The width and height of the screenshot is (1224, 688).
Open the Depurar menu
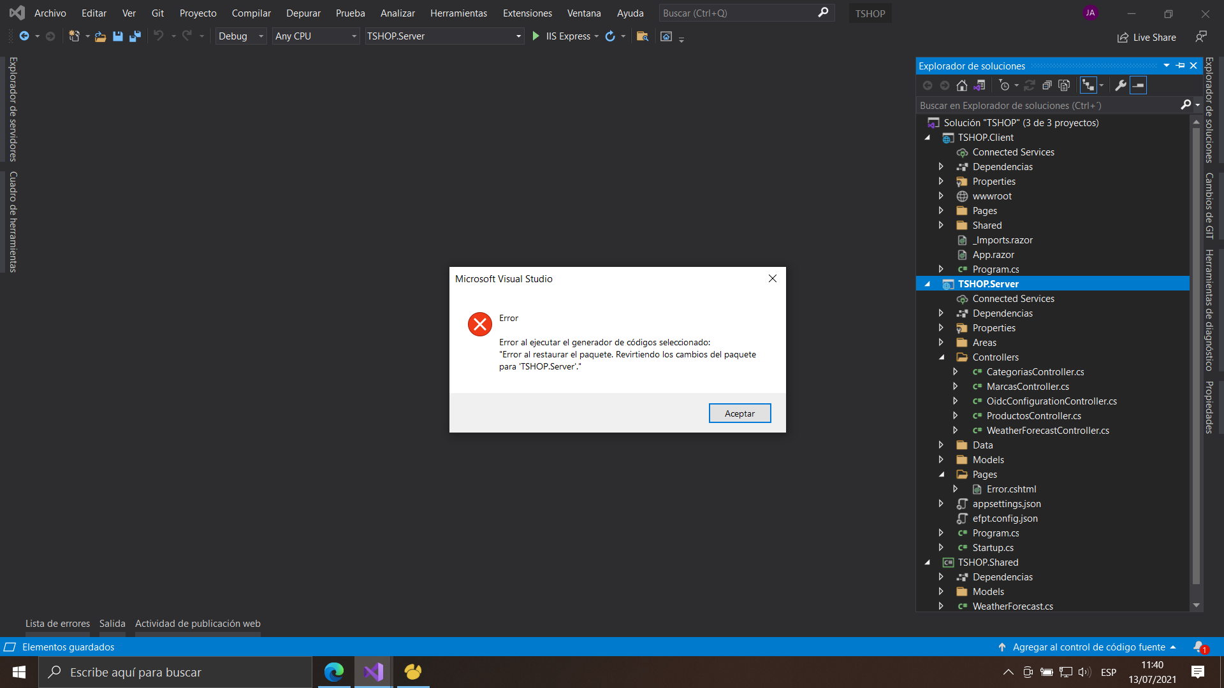303,13
